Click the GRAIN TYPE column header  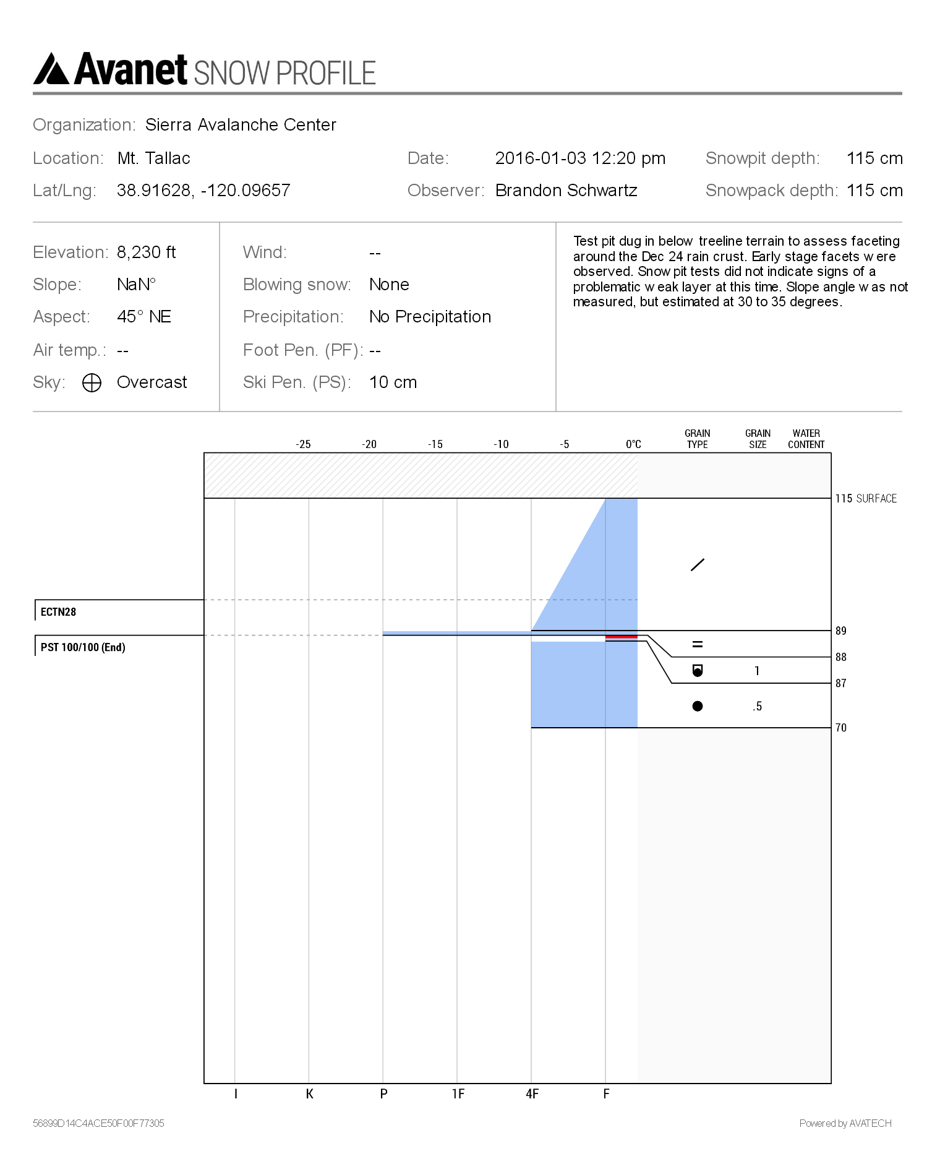(x=697, y=439)
